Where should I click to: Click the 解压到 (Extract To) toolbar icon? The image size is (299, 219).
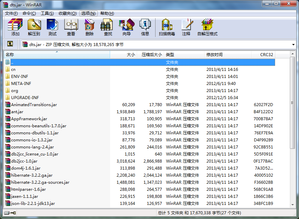pos(34,25)
